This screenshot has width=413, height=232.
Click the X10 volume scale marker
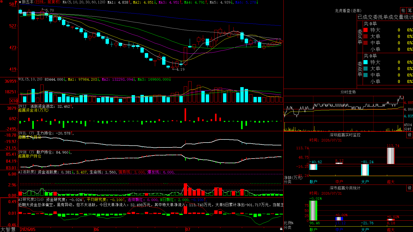point(14,101)
